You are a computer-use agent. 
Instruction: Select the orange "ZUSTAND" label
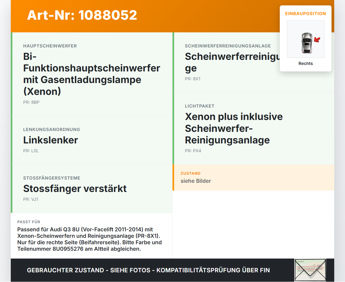[x=191, y=173]
